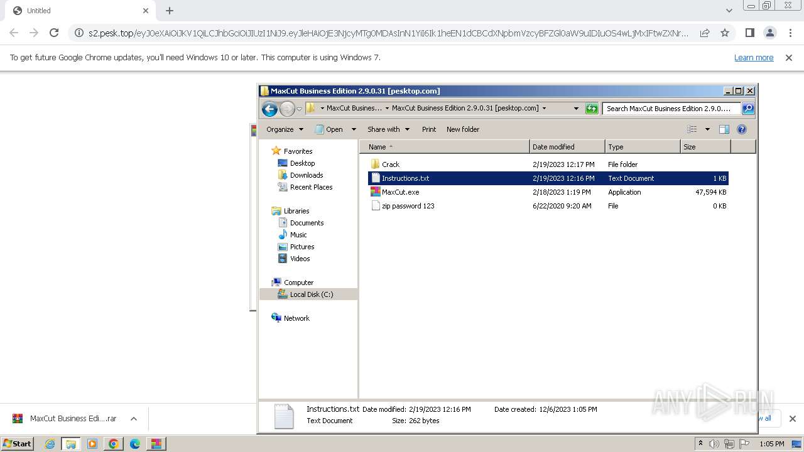This screenshot has width=804, height=452.
Task: Select the MaxCut Busines... breadcrumb segment
Action: [x=354, y=108]
